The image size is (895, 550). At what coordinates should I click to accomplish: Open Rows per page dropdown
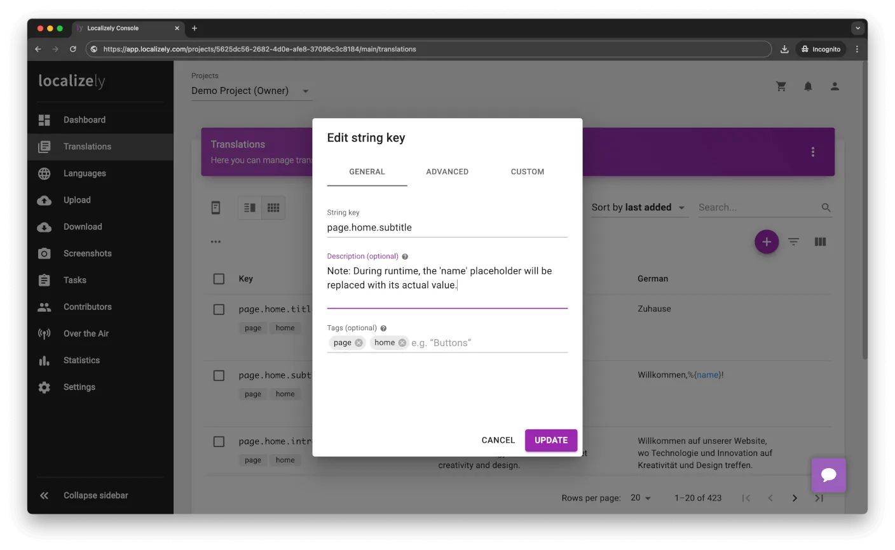641,498
